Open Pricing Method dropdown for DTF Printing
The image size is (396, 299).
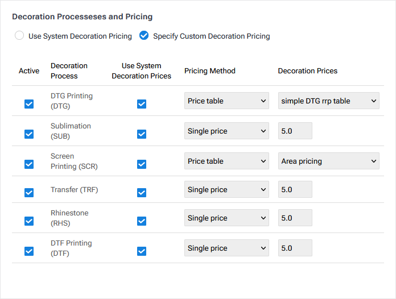pos(226,248)
